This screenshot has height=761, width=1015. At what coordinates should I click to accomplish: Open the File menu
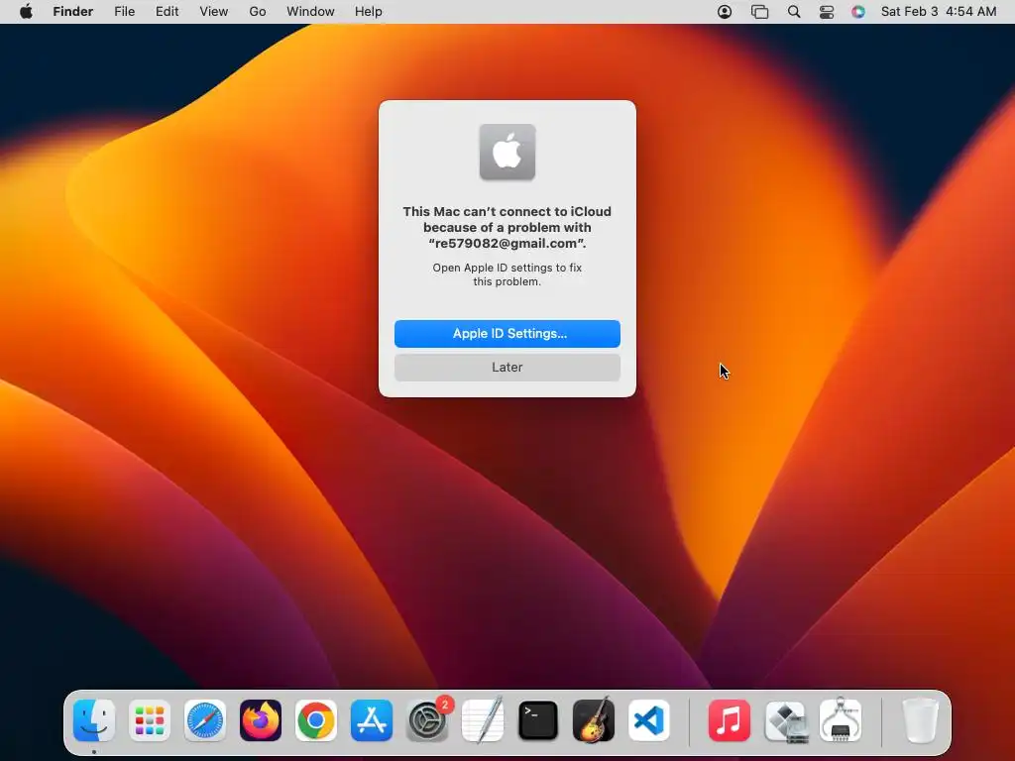point(124,12)
